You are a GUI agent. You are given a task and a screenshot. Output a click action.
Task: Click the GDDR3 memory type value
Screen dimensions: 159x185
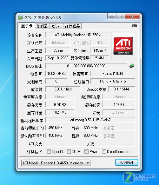[60, 105]
